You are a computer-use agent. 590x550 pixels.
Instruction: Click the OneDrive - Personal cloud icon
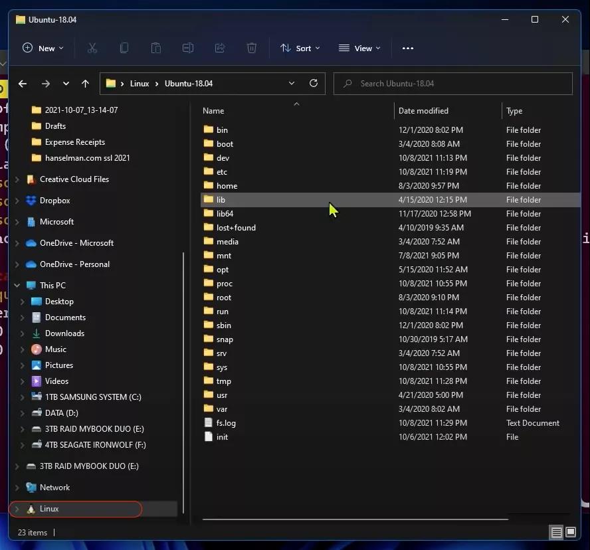point(31,264)
